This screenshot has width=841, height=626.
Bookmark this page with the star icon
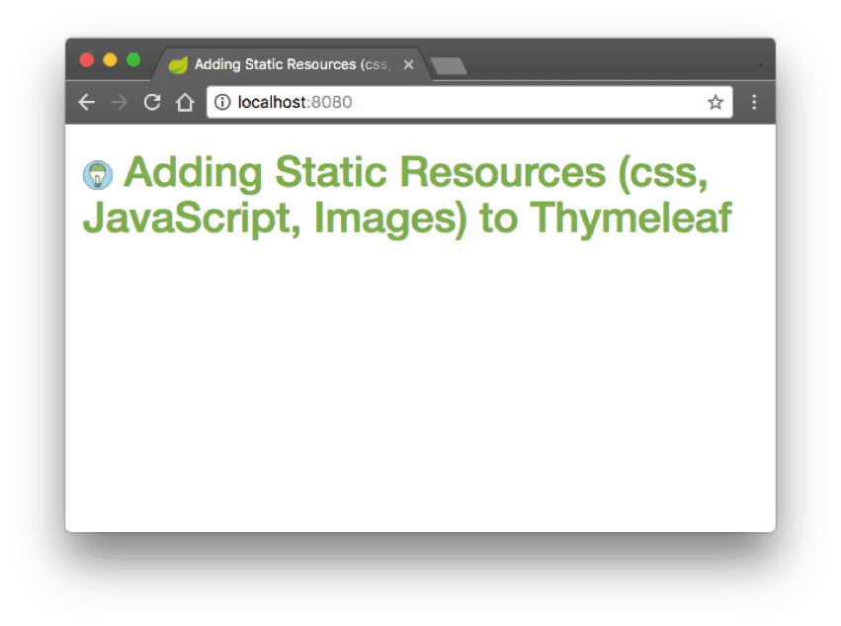pyautogui.click(x=715, y=102)
